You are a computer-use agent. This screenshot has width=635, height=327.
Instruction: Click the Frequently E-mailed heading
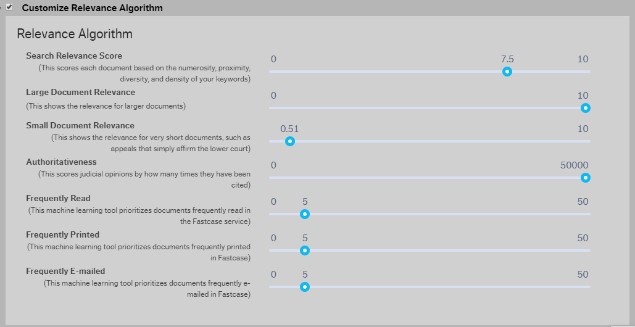pyautogui.click(x=65, y=271)
